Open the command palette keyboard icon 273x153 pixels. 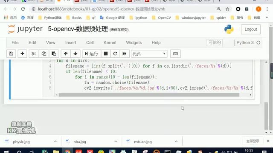(175, 54)
